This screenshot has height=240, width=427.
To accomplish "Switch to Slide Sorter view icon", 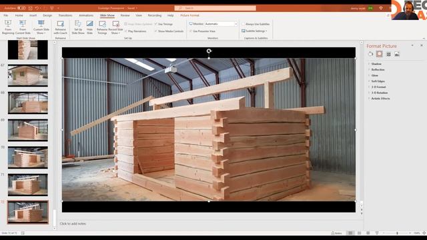I will click(x=359, y=233).
